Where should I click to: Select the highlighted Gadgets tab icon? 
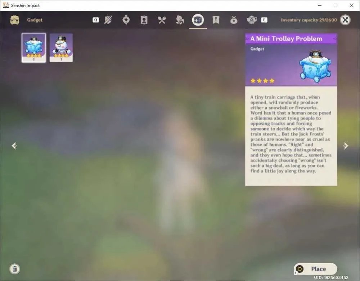coord(198,20)
